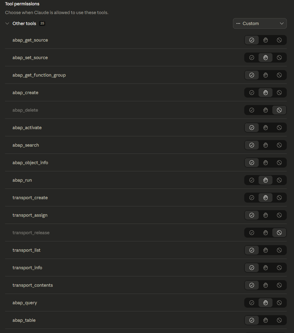The width and height of the screenshot is (294, 333).
Task: Set transport_create permission to ask
Action: pyautogui.click(x=266, y=198)
